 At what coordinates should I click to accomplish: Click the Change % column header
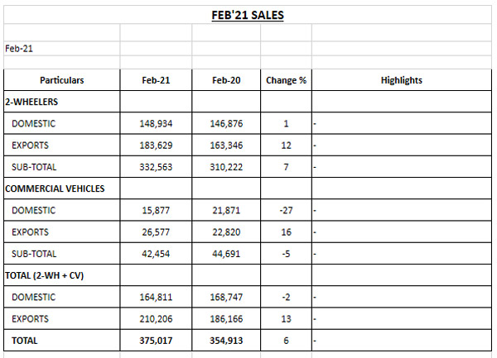pyautogui.click(x=286, y=80)
